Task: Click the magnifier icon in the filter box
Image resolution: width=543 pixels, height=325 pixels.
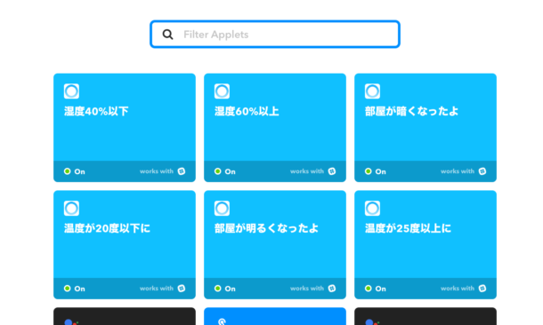Action: (168, 35)
